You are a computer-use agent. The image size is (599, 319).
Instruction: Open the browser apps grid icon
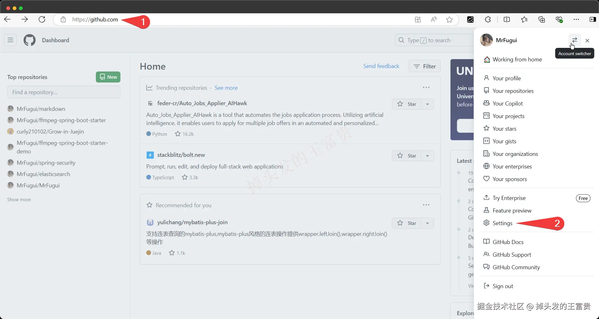coord(418,20)
